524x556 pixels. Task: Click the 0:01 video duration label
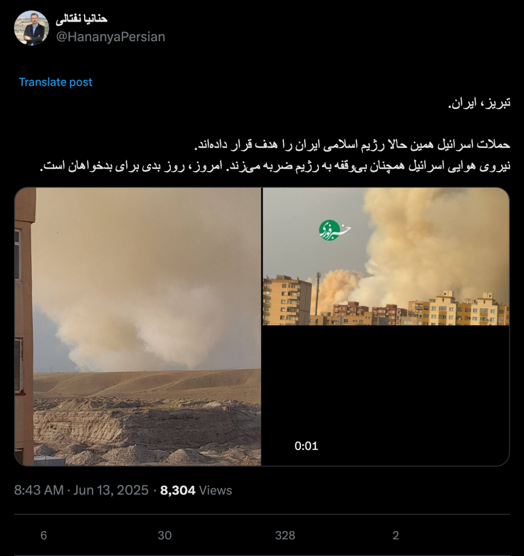pyautogui.click(x=306, y=446)
